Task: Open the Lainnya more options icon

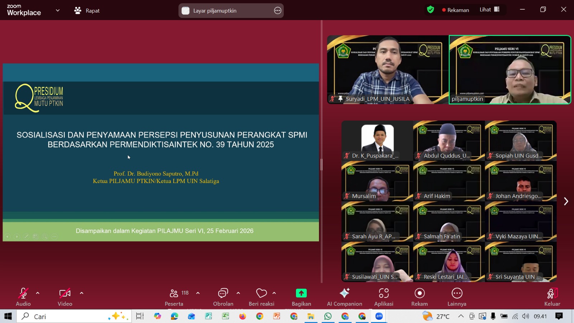Action: point(457,293)
